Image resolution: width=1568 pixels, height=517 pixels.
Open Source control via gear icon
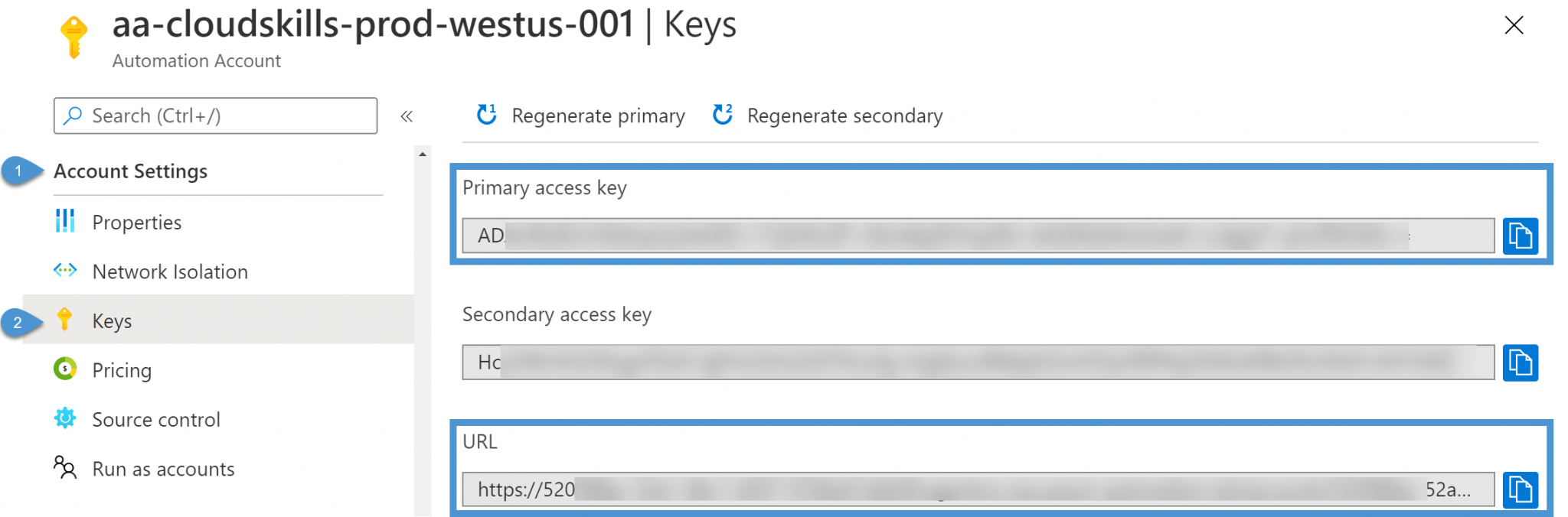click(65, 418)
